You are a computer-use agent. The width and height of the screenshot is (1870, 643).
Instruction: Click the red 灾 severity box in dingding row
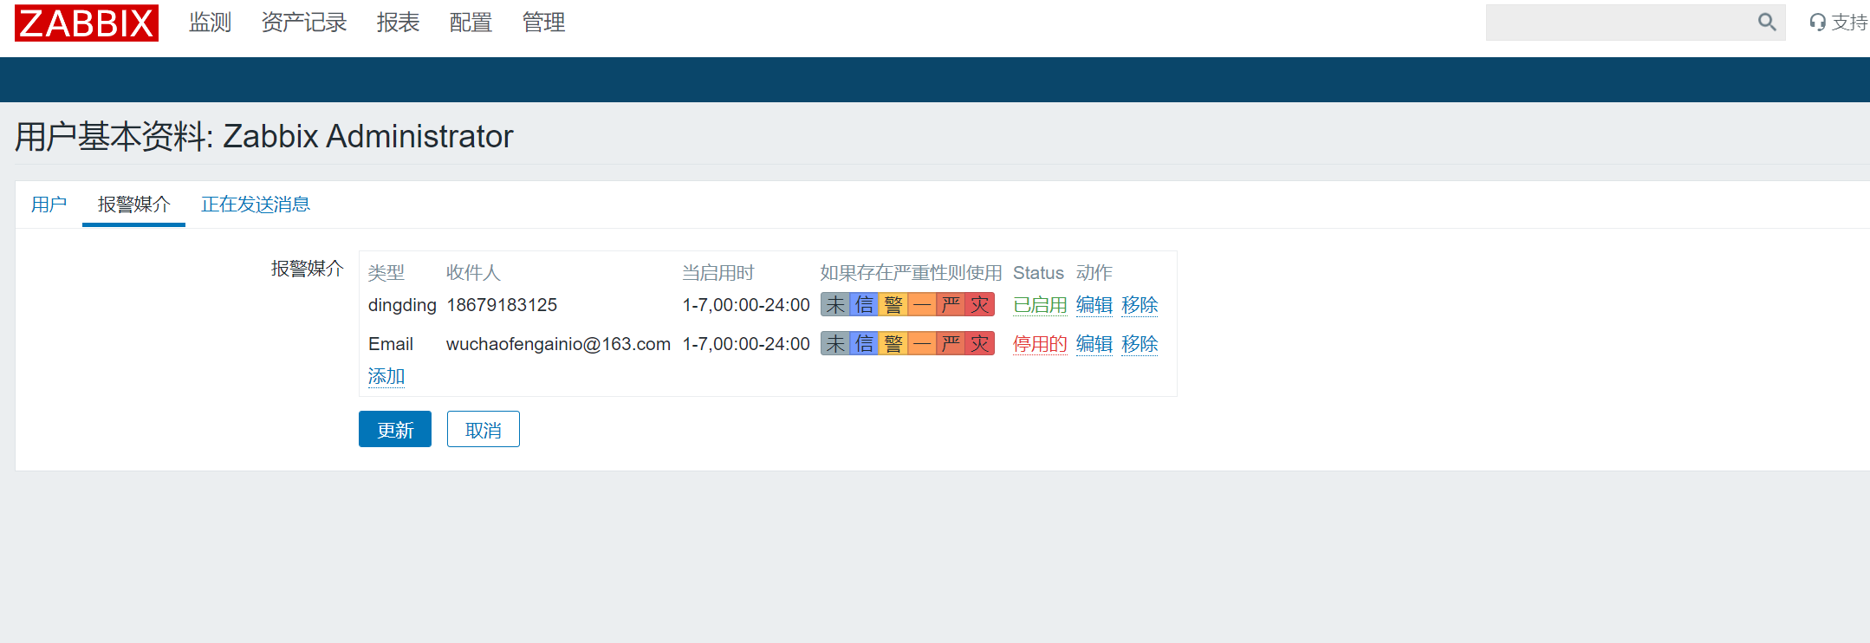point(980,305)
